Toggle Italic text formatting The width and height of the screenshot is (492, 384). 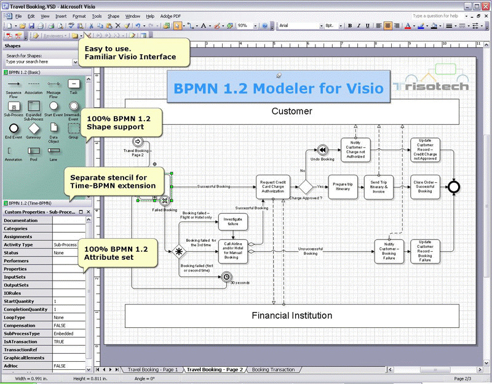coord(359,26)
